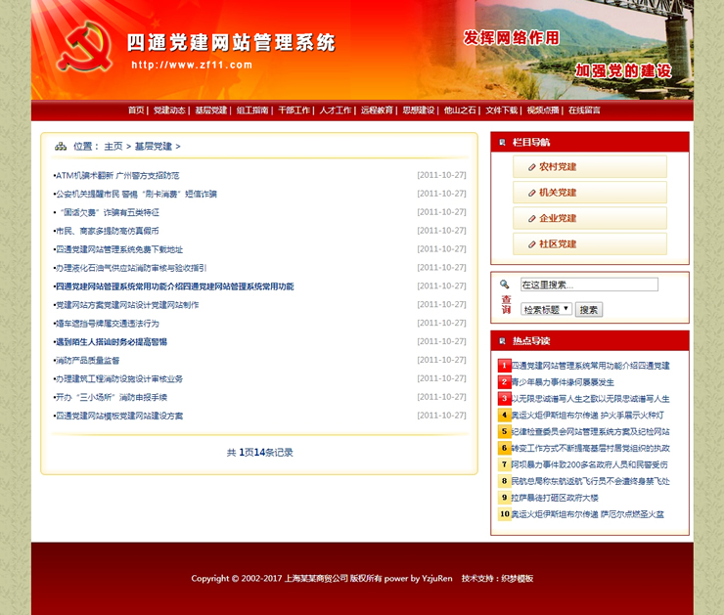The image size is (724, 615).
Task: Click the pencil icon next to 机关党建
Action: (x=532, y=193)
